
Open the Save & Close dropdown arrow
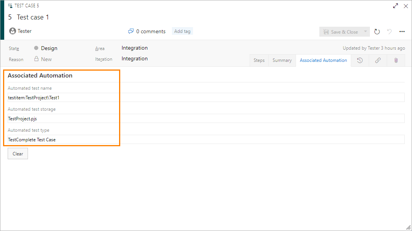pos(365,31)
